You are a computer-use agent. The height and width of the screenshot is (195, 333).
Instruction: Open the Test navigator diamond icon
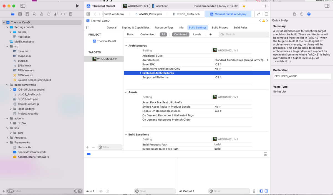coord(49,14)
